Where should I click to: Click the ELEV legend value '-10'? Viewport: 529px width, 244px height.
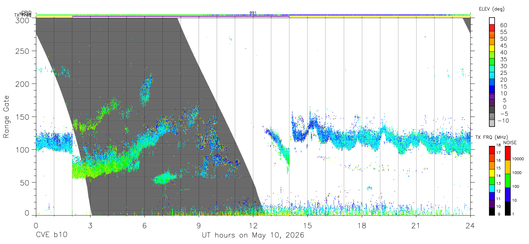502,120
